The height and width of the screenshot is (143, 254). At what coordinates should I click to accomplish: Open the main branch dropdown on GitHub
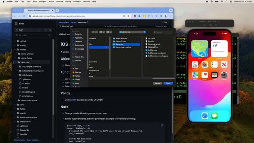tap(28, 30)
